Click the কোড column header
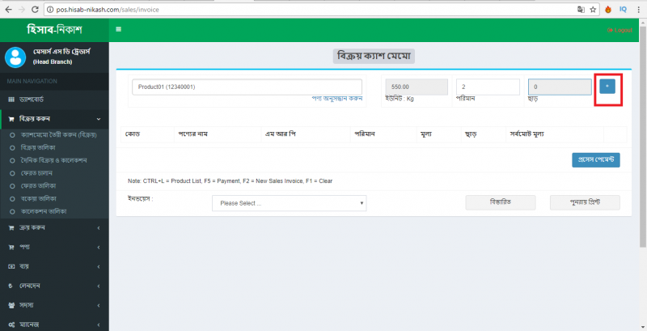This screenshot has height=331, width=647. click(x=133, y=134)
